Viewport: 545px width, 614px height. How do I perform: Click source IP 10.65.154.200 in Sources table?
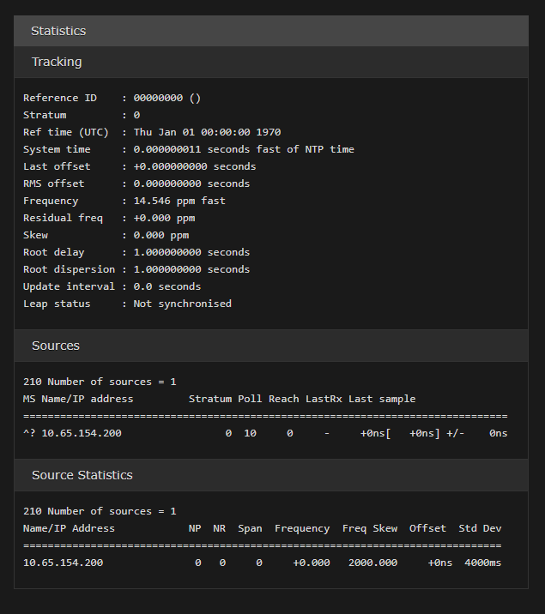[x=82, y=433]
